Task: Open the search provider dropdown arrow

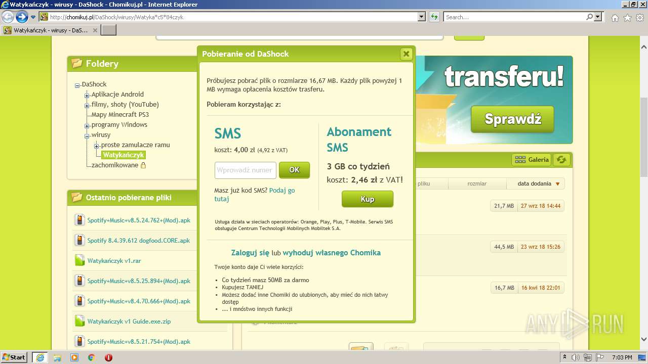Action: [598, 17]
